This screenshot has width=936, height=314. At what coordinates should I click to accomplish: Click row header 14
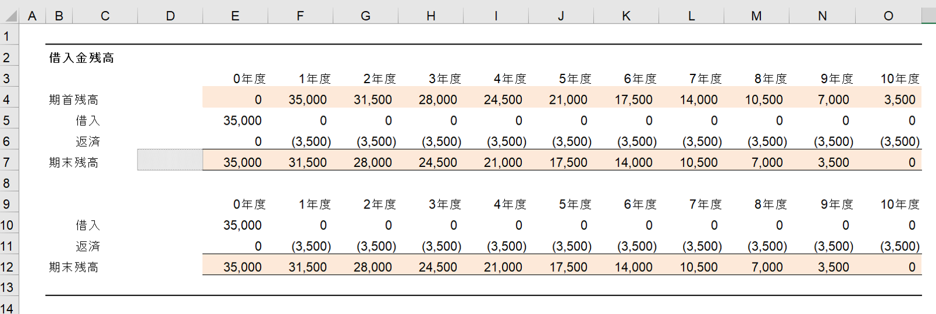(x=7, y=308)
